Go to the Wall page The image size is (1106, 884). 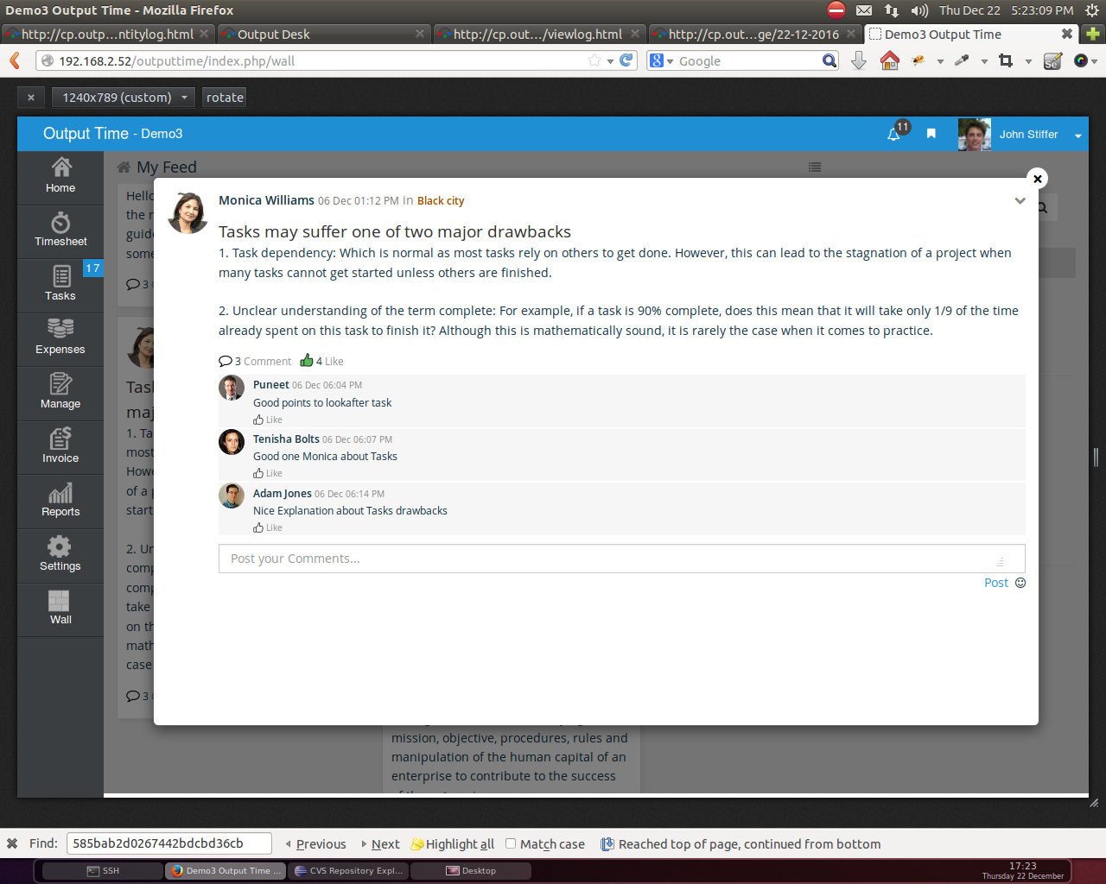tap(60, 609)
